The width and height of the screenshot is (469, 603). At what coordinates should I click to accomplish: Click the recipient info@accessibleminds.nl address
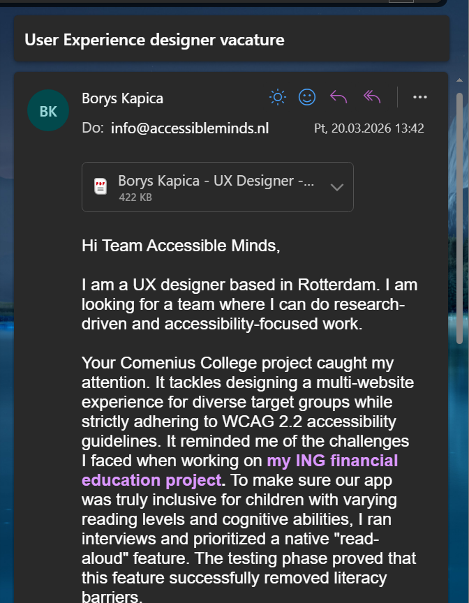189,128
